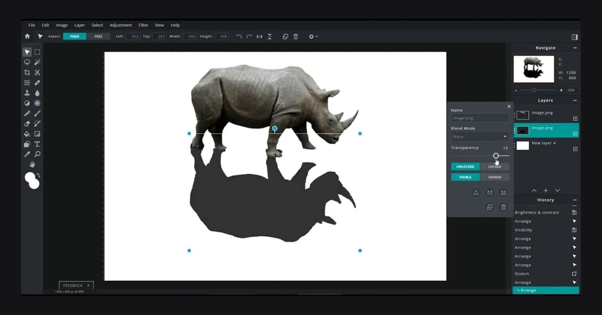This screenshot has width=602, height=315.
Task: Move the layer down with the chevron
Action: coord(557,191)
